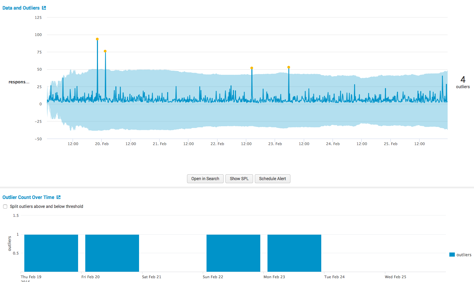This screenshot has width=474, height=282.
Task: Click the '24. Feb' x-axis label
Action: (333, 144)
